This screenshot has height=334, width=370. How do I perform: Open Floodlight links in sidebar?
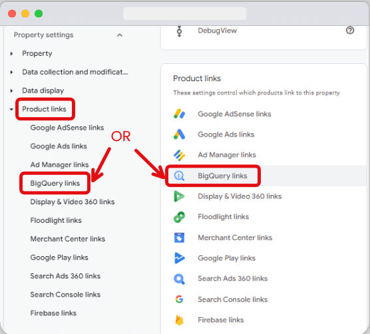pos(56,220)
